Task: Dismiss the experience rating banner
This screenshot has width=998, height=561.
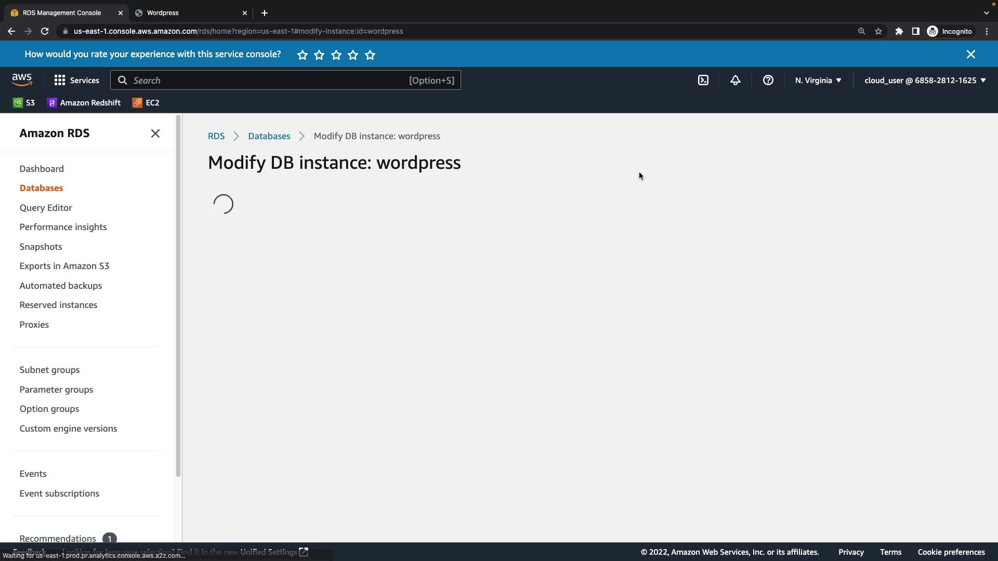Action: point(970,55)
